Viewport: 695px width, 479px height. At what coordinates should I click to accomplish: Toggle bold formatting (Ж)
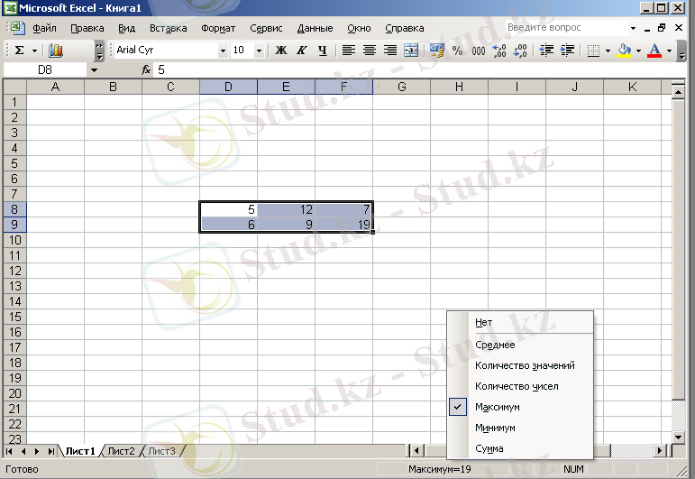(280, 51)
